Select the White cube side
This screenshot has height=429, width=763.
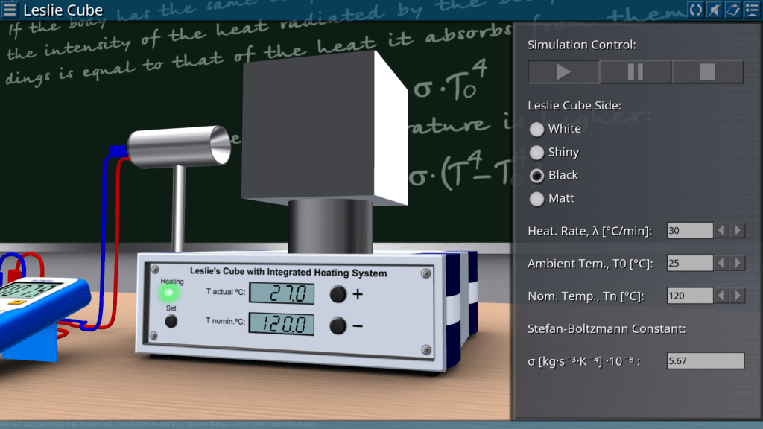point(536,129)
